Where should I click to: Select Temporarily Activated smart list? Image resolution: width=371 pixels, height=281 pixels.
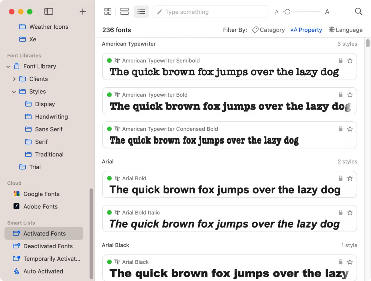46,259
